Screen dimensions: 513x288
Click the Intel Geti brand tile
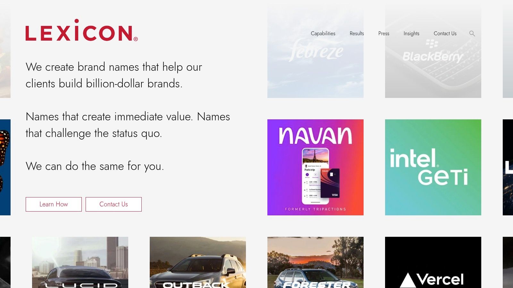pos(433,167)
